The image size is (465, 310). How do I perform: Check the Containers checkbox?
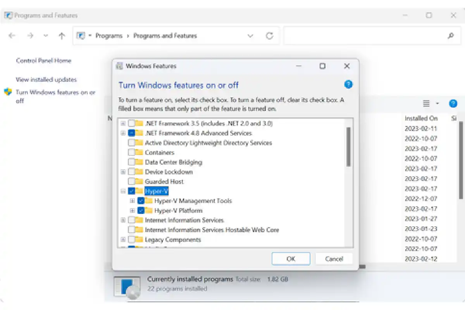[131, 152]
